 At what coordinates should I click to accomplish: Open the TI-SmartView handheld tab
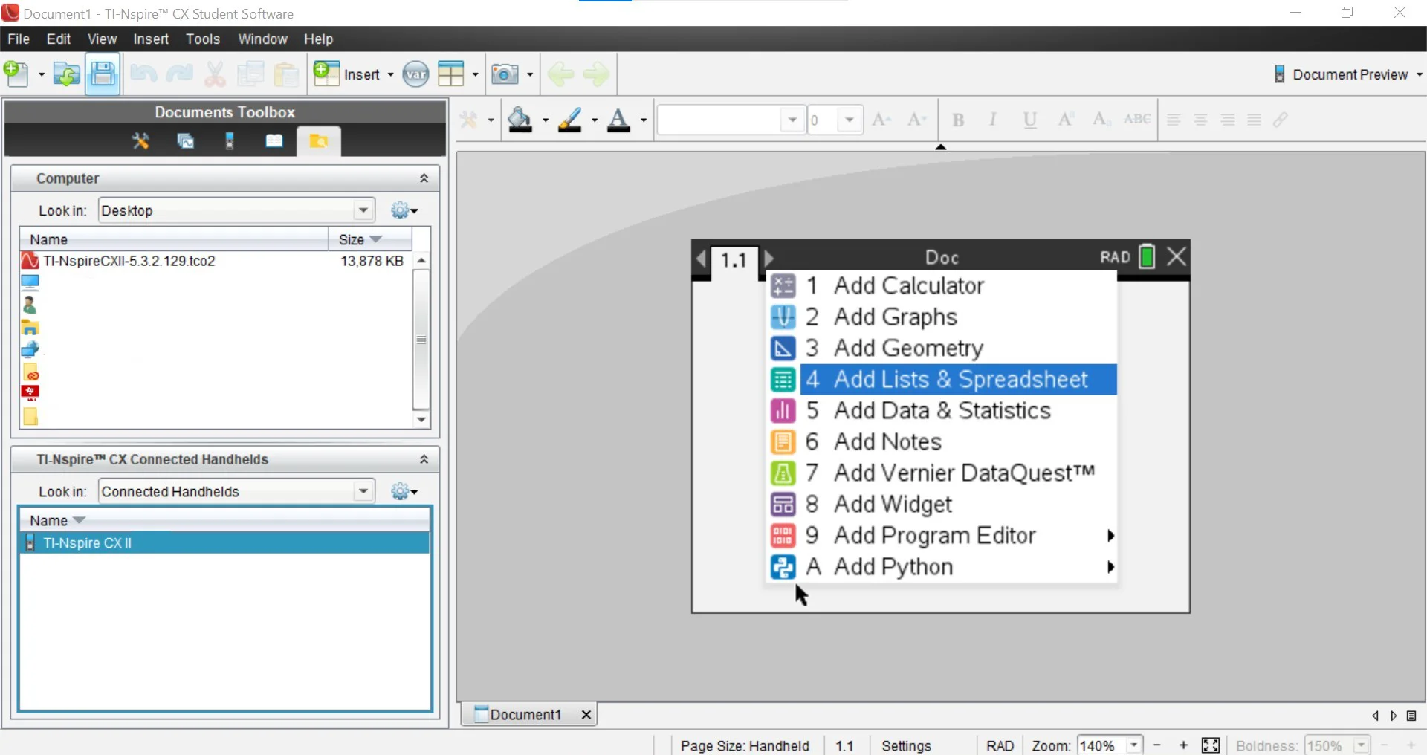(230, 141)
